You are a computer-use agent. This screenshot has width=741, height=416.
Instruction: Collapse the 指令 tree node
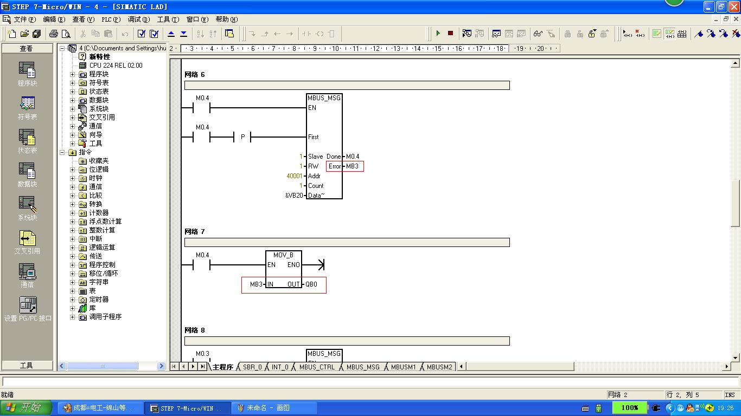pos(62,152)
